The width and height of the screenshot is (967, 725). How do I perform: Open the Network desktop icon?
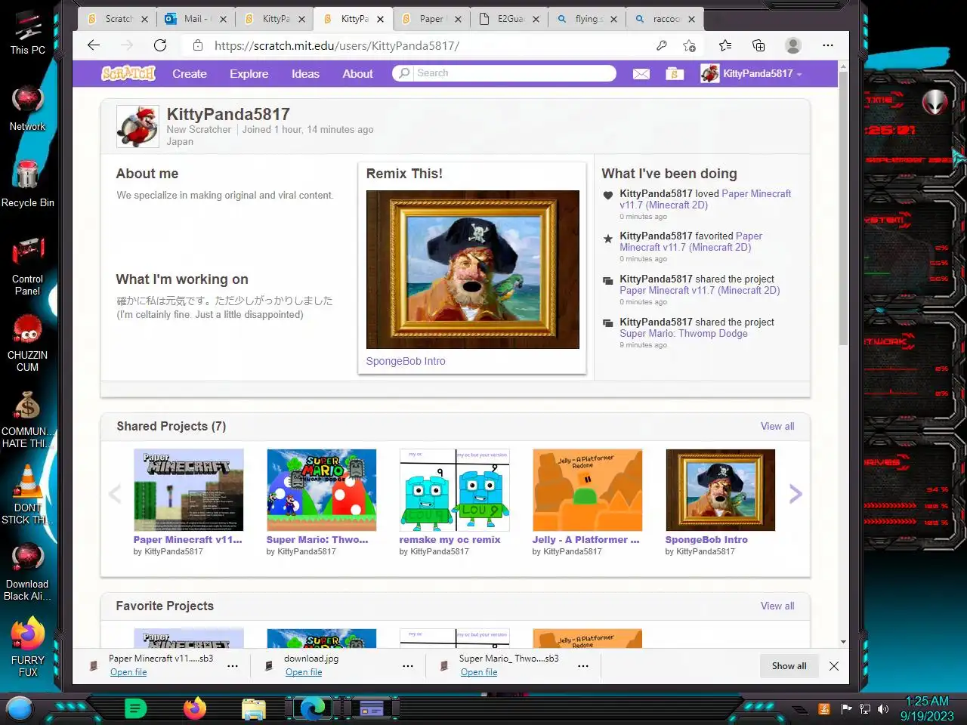coord(28,108)
